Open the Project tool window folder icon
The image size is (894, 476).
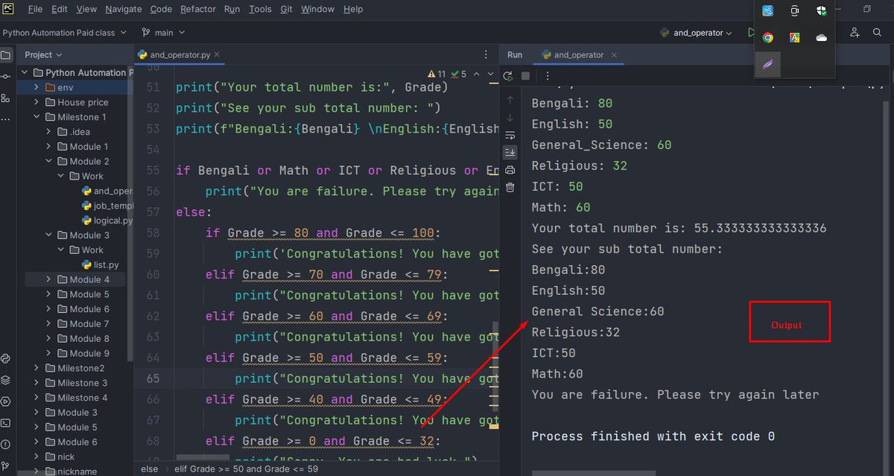[x=6, y=55]
